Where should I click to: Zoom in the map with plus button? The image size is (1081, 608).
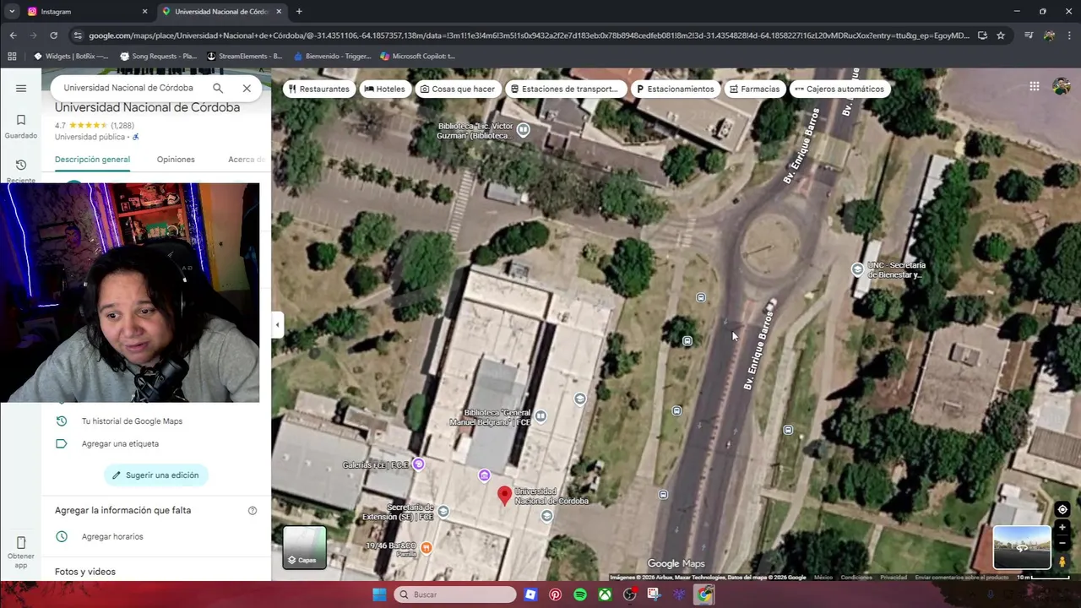[x=1062, y=528]
